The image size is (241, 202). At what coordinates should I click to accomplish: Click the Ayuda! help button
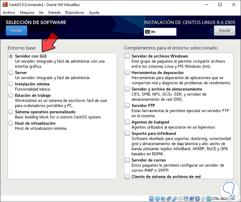[x=224, y=31]
